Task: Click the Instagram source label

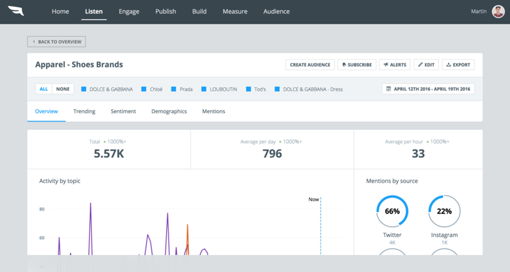Action: click(x=444, y=235)
